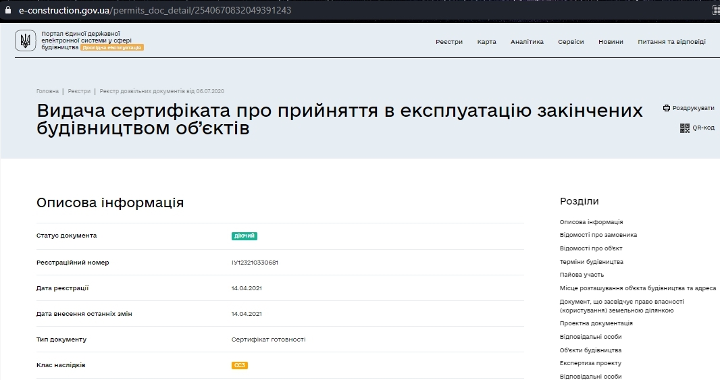Viewport: 720px width, 380px height.
Task: Jump to Відомості про замовника section
Action: pyautogui.click(x=598, y=235)
